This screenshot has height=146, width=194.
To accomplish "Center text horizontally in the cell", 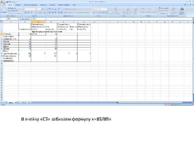I will (x=53, y=12).
